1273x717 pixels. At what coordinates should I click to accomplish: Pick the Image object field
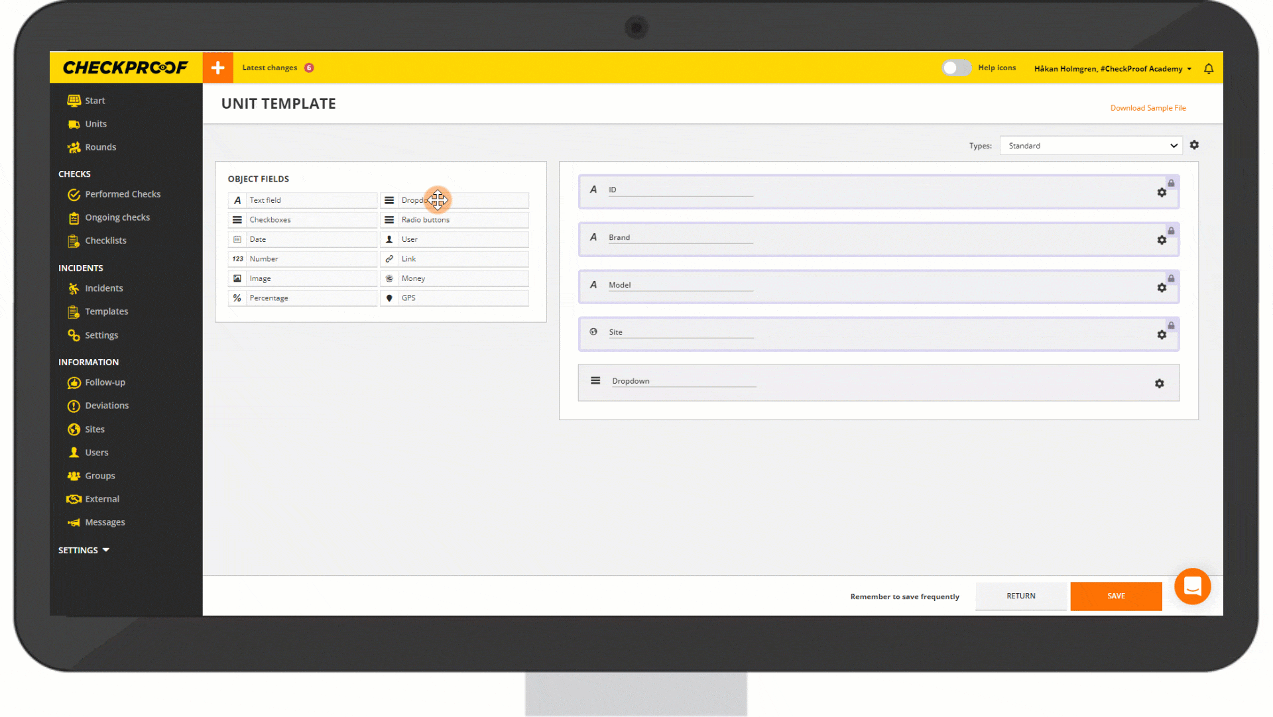pyautogui.click(x=302, y=279)
